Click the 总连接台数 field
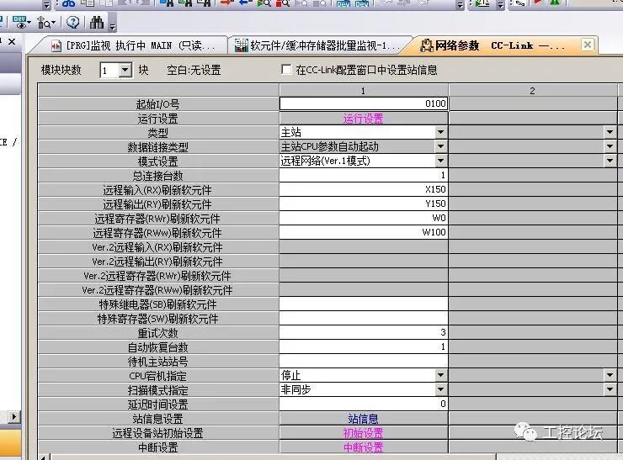 click(364, 175)
